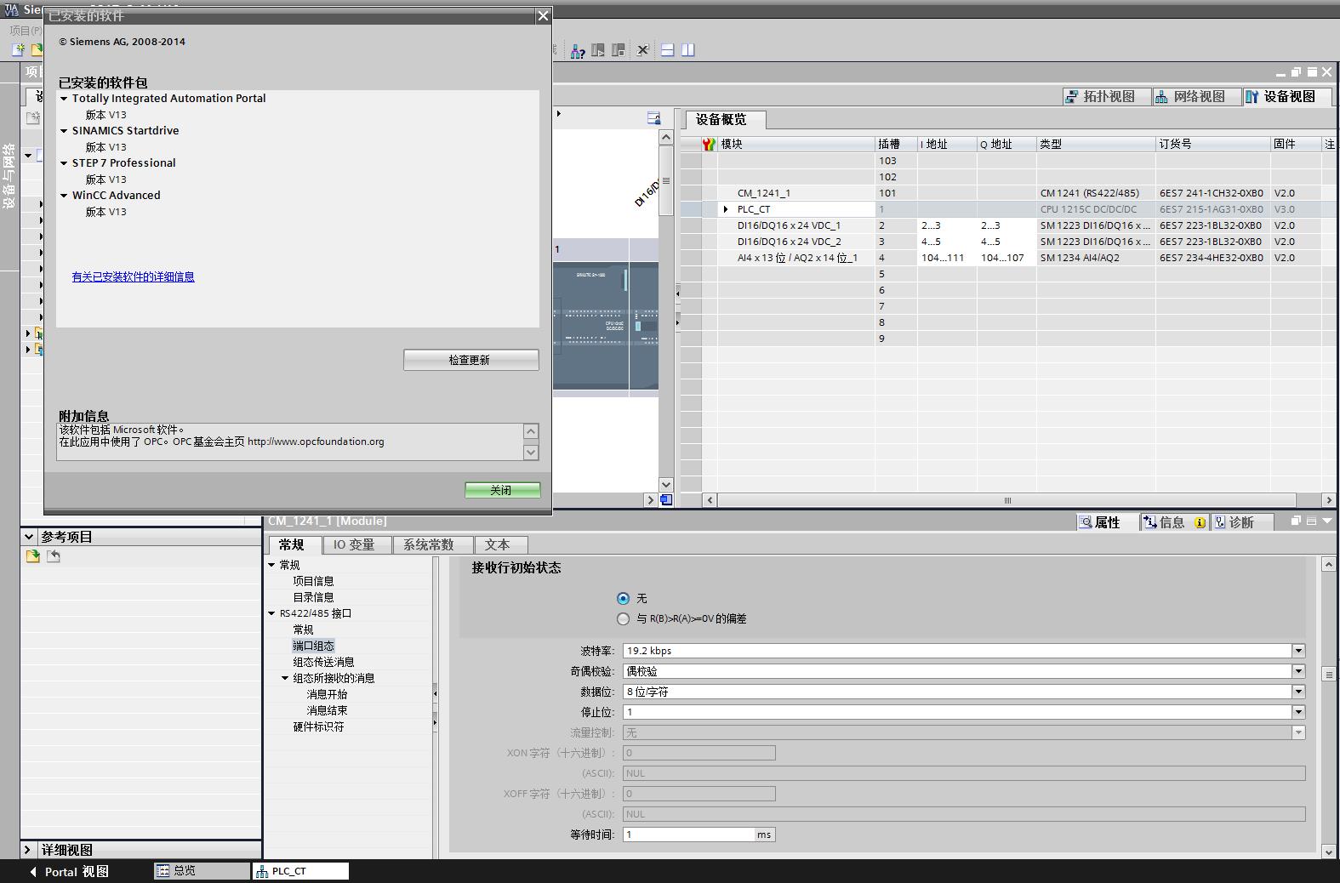Open the 文本 tab
The width and height of the screenshot is (1340, 883).
tap(499, 545)
